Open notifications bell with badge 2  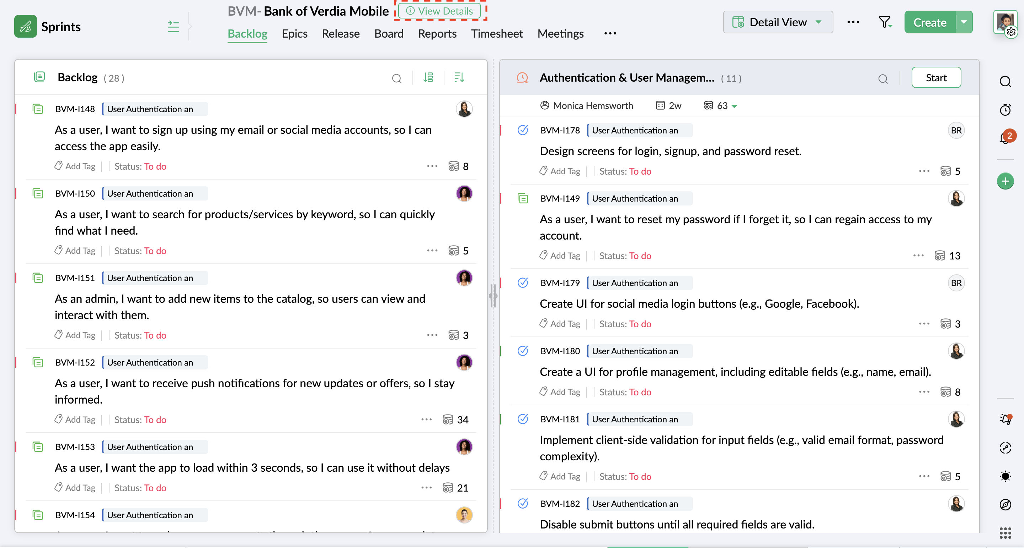point(1004,138)
